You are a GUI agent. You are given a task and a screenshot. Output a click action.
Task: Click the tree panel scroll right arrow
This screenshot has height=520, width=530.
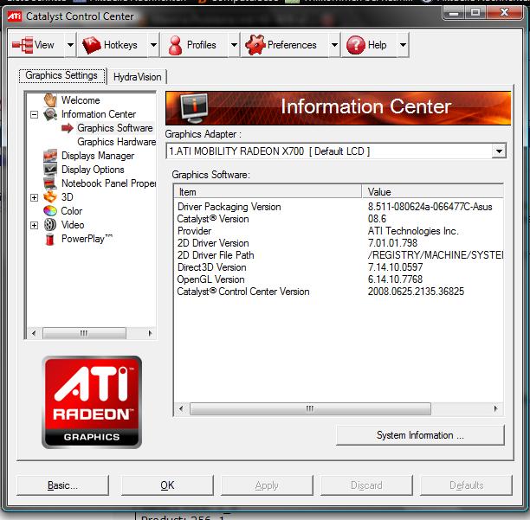tap(150, 333)
